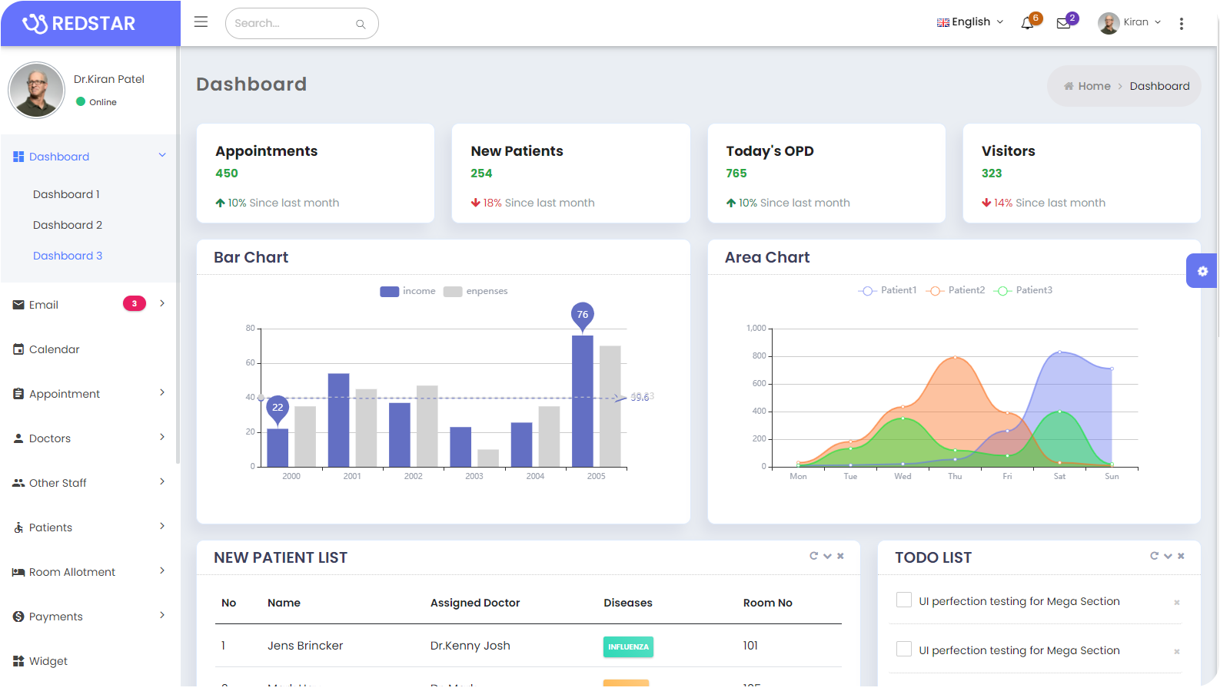This screenshot has height=691, width=1230.
Task: Click the Payments icon in the sidebar
Action: (18, 616)
